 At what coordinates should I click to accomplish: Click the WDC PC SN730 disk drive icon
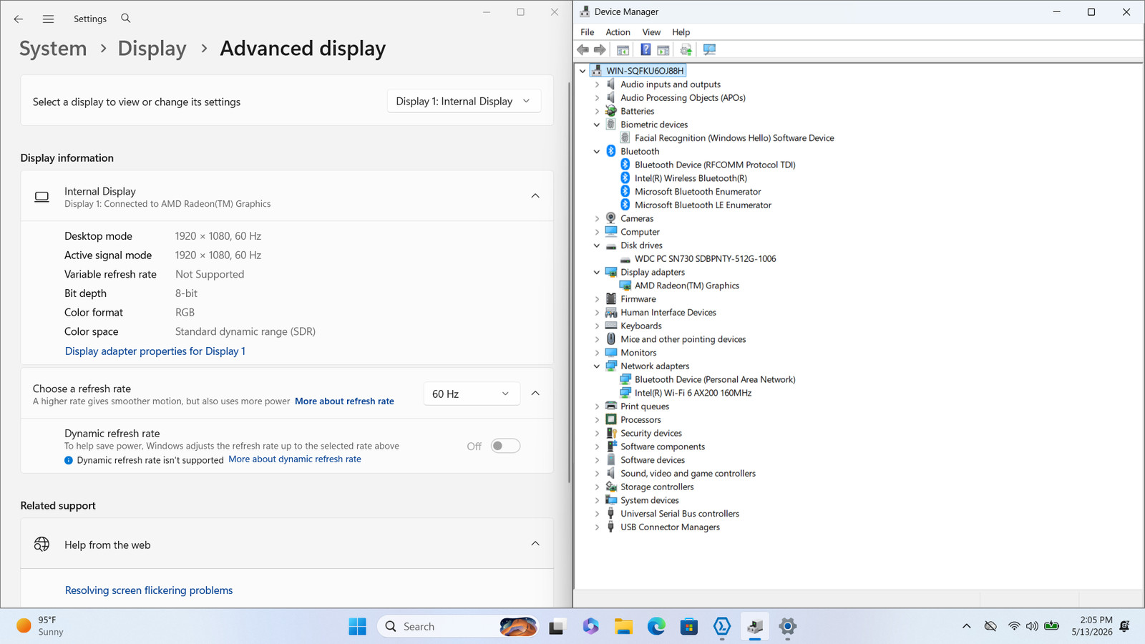(x=625, y=259)
